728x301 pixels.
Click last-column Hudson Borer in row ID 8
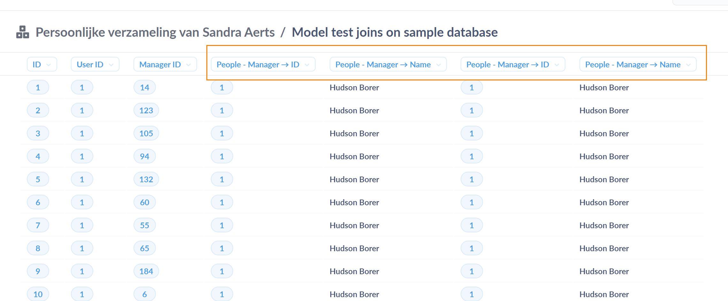604,248
